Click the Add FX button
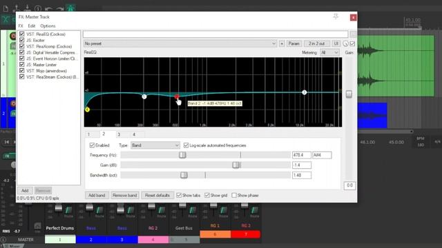Image resolution: width=442 pixels, height=248 pixels. tap(25, 191)
